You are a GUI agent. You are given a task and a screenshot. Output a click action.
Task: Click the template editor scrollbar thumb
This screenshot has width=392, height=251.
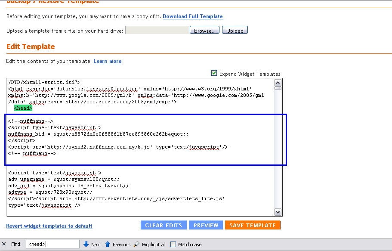pyautogui.click(x=278, y=88)
